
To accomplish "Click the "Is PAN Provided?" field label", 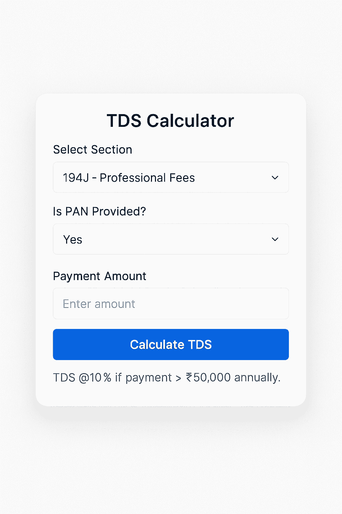I will click(x=100, y=211).
